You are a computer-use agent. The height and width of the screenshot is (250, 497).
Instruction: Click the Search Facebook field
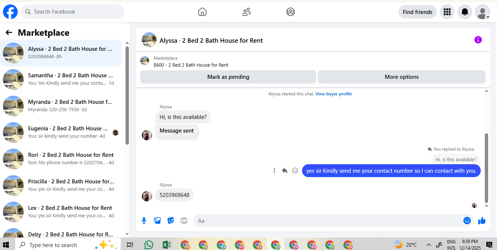tap(72, 12)
